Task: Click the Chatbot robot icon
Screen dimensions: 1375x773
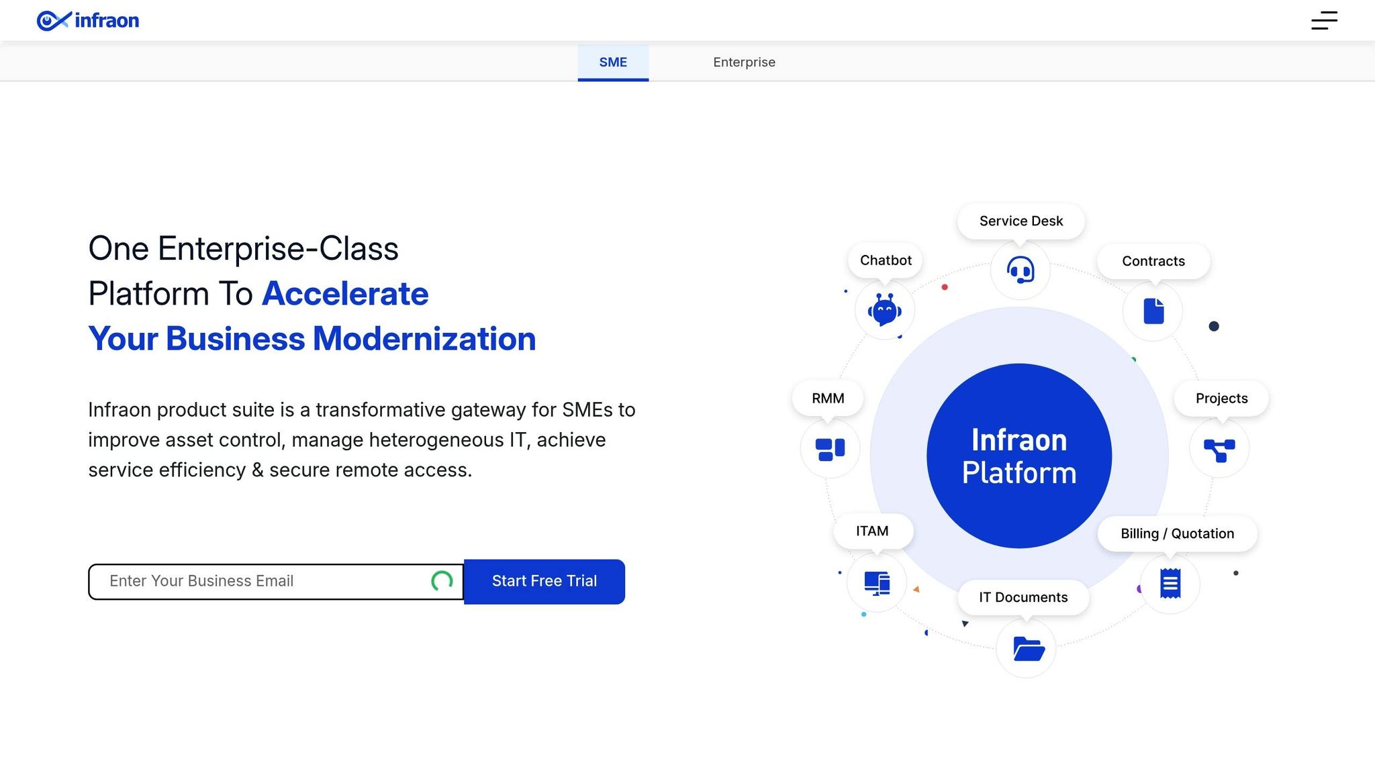Action: pyautogui.click(x=884, y=311)
